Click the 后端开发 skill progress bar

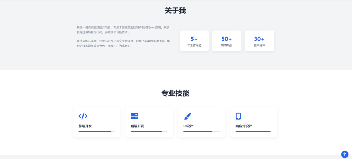[149, 131]
